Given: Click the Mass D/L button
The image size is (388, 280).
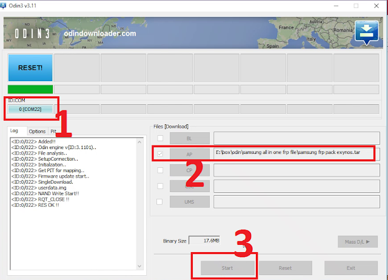Looking at the screenshot, I should click(x=358, y=242).
